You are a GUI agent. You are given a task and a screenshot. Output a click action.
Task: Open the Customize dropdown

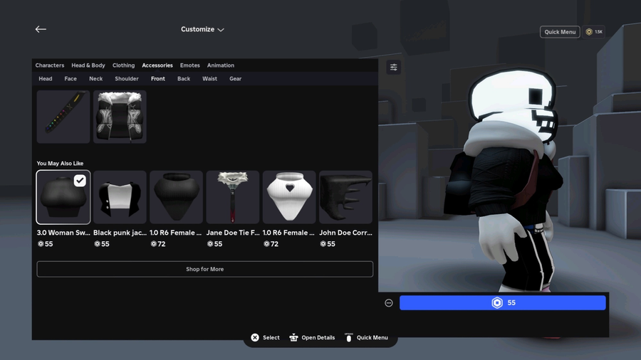pyautogui.click(x=202, y=29)
